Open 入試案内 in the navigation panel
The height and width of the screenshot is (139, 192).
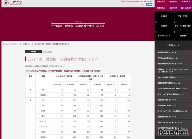(x=164, y=26)
